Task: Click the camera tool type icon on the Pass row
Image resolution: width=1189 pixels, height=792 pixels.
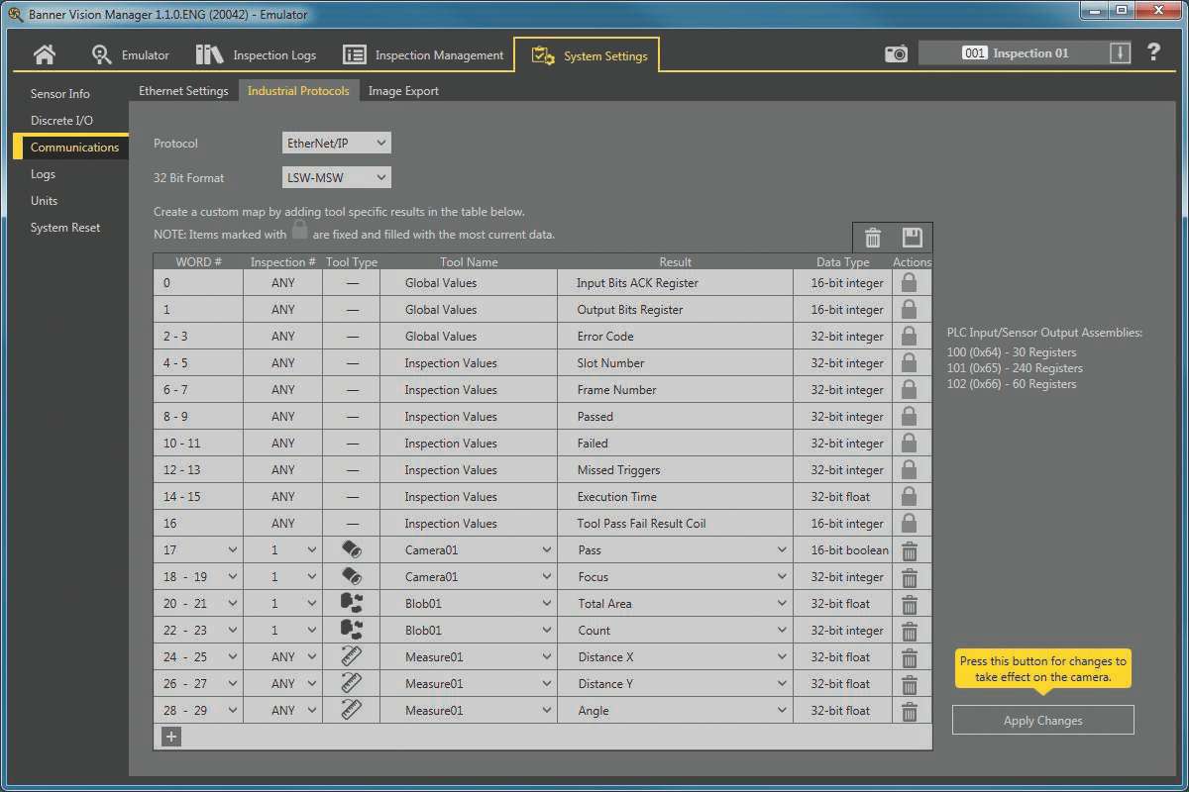Action: (352, 549)
